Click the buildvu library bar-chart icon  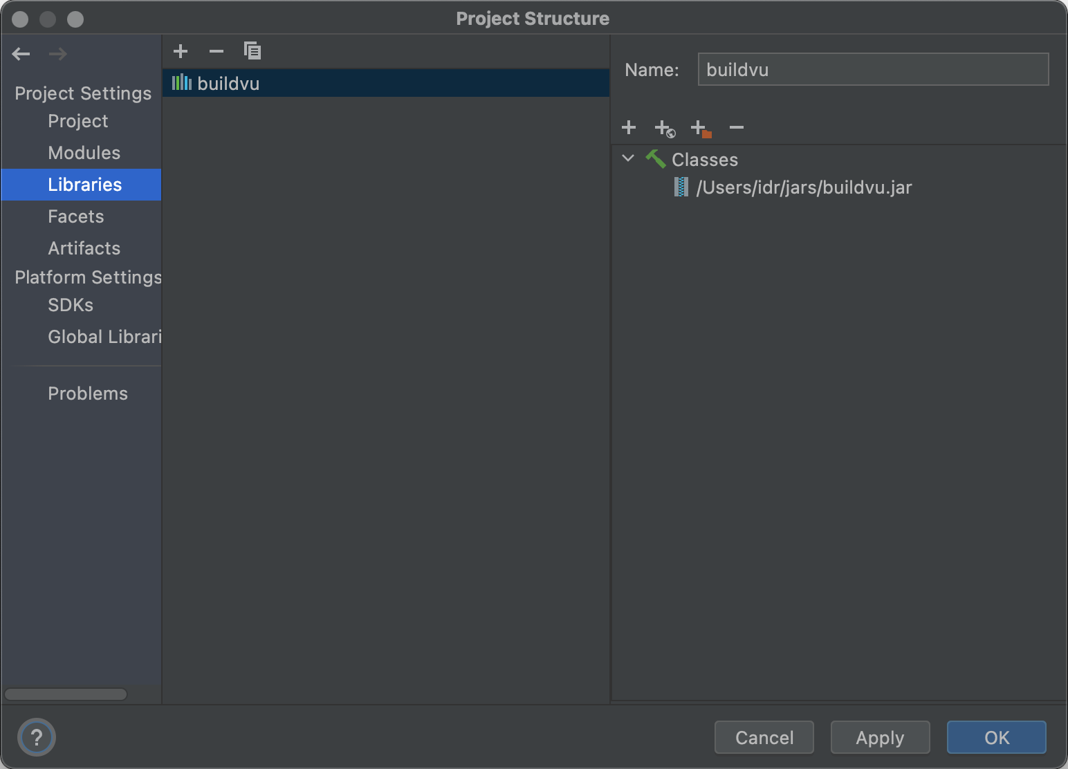click(181, 82)
